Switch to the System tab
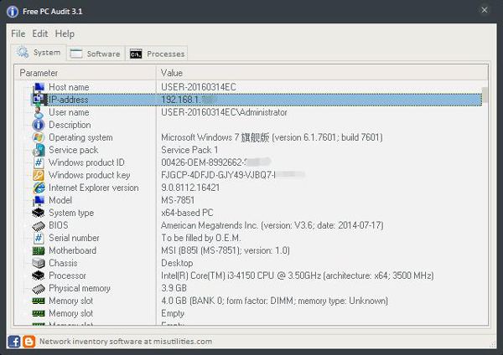This screenshot has height=355, width=503. point(39,52)
